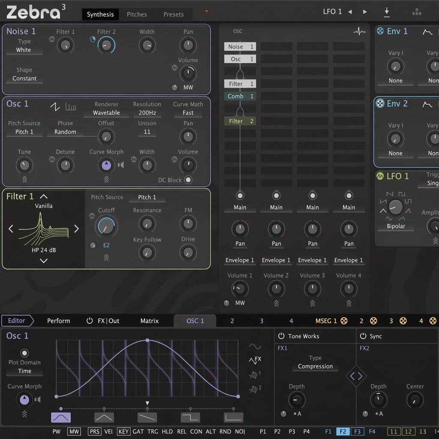Screen dimensions: 439x439
Task: Toggle the Sync power button
Action: click(x=363, y=336)
